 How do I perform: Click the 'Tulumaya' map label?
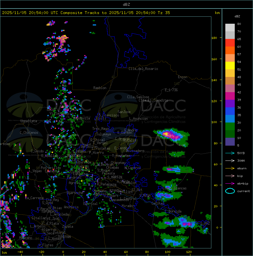tap(104, 134)
